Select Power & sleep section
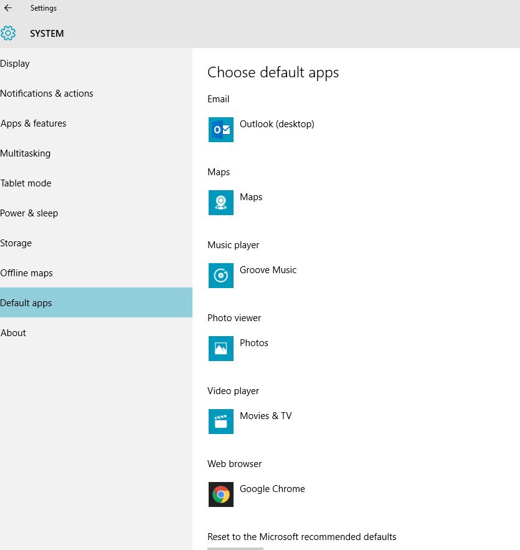The image size is (520, 550). [29, 213]
